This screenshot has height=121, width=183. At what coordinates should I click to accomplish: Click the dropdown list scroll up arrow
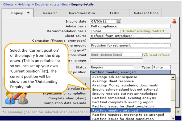pyautogui.click(x=173, y=77)
